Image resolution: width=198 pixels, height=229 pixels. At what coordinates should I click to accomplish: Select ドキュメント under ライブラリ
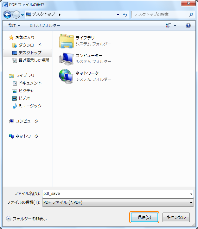tap(30, 83)
